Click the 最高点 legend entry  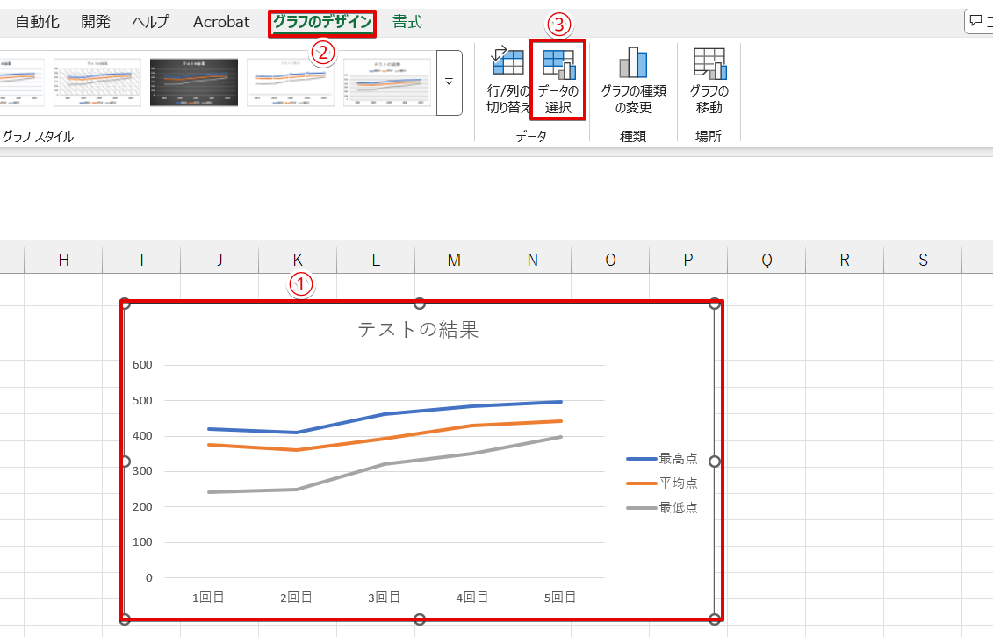677,458
